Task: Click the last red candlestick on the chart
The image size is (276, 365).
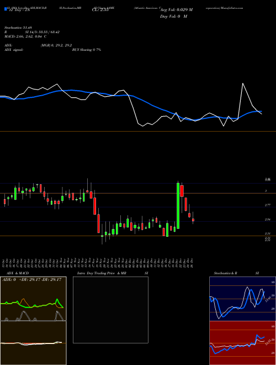Action: pyautogui.click(x=193, y=220)
